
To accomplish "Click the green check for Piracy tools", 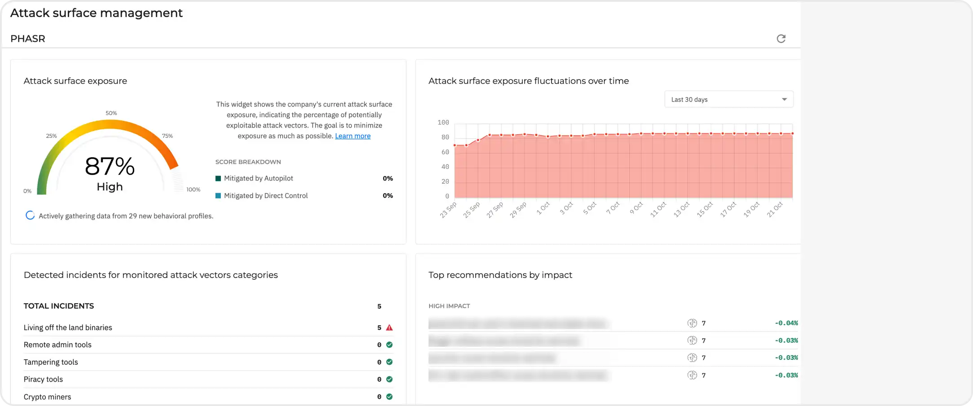I will pyautogui.click(x=390, y=380).
